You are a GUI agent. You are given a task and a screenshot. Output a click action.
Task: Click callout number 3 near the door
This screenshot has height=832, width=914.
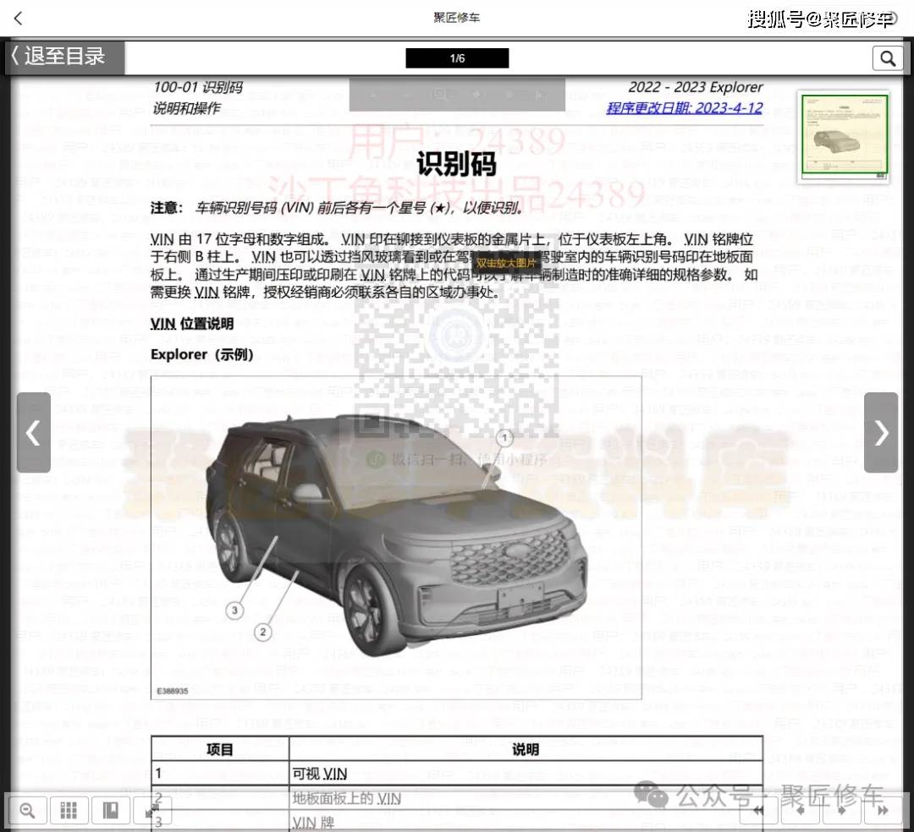click(x=235, y=609)
